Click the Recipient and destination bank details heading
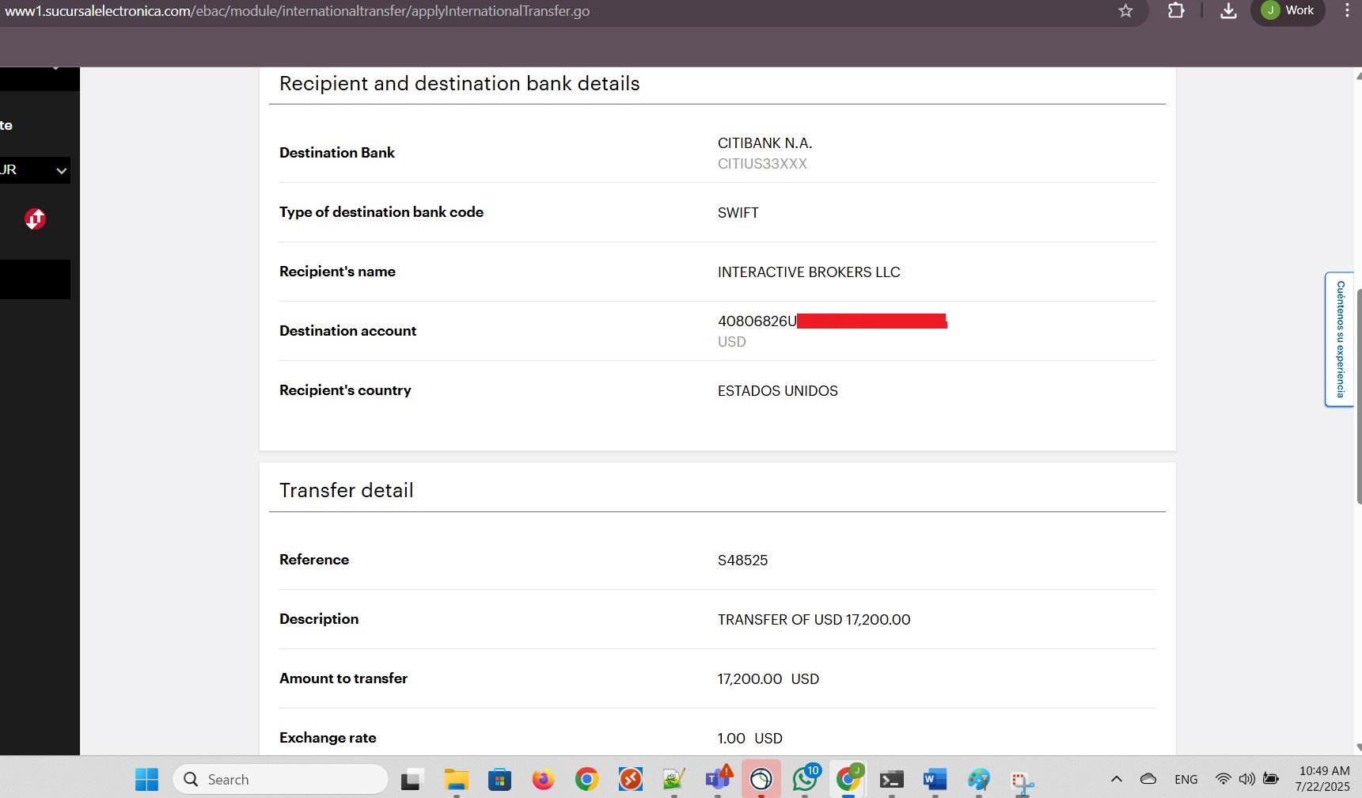This screenshot has width=1362, height=798. tap(459, 83)
